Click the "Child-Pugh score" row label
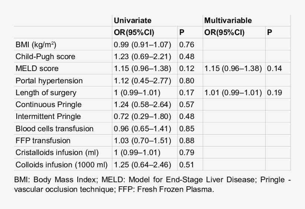Viewport: 305px width, 209px height. click(x=45, y=57)
